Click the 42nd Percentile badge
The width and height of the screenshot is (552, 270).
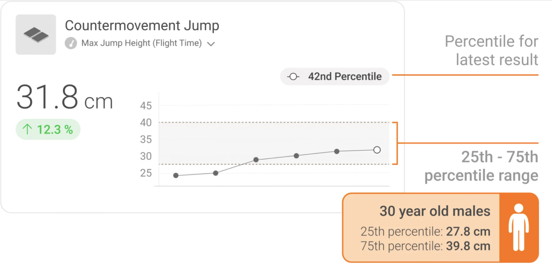(335, 76)
